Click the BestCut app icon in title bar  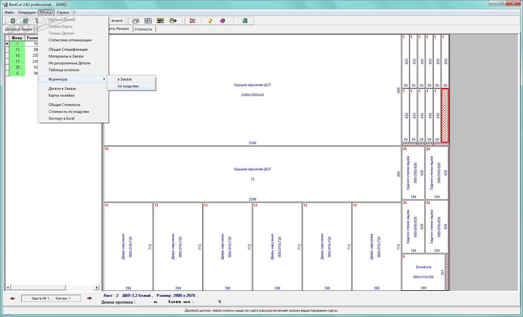click(x=5, y=4)
